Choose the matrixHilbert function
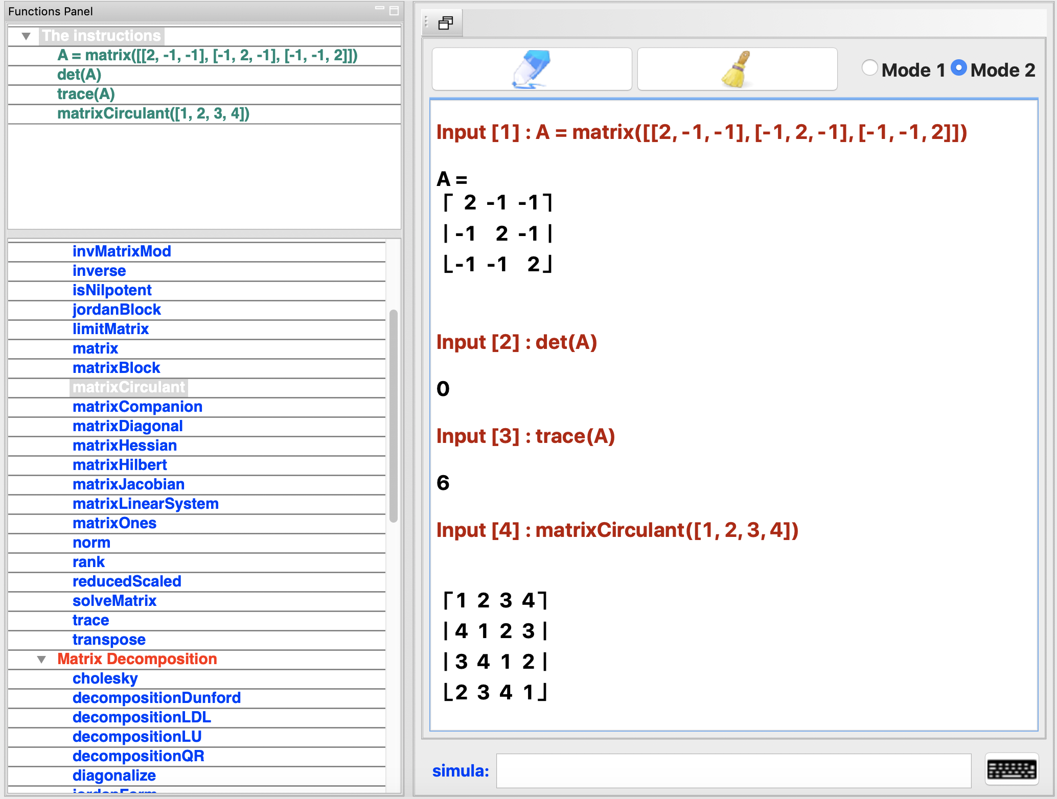 (120, 465)
